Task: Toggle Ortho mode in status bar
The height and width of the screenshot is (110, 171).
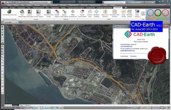Action: [x=33, y=108]
